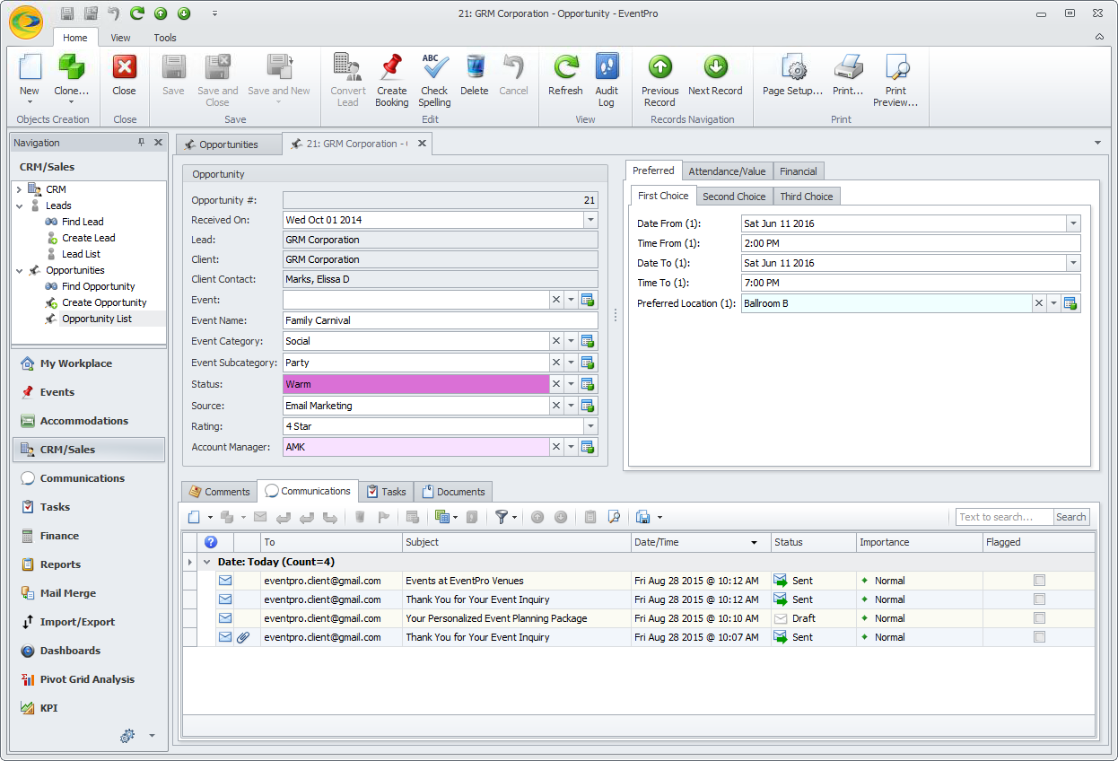The height and width of the screenshot is (761, 1118).
Task: Click the gear icon below the navigation groups
Action: tap(127, 736)
